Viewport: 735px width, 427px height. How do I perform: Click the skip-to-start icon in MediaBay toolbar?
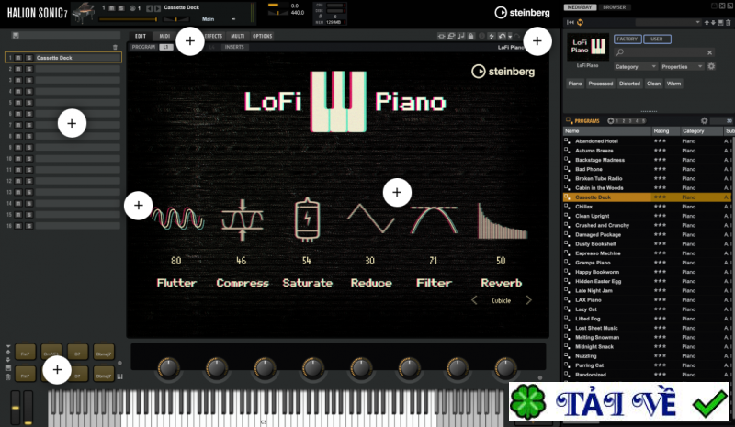tap(571, 23)
